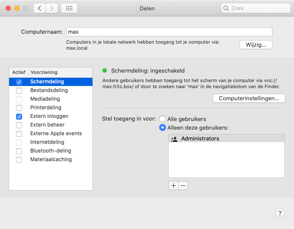Select the Alle gebruikers radio button
Image resolution: width=294 pixels, height=229 pixels.
click(163, 119)
